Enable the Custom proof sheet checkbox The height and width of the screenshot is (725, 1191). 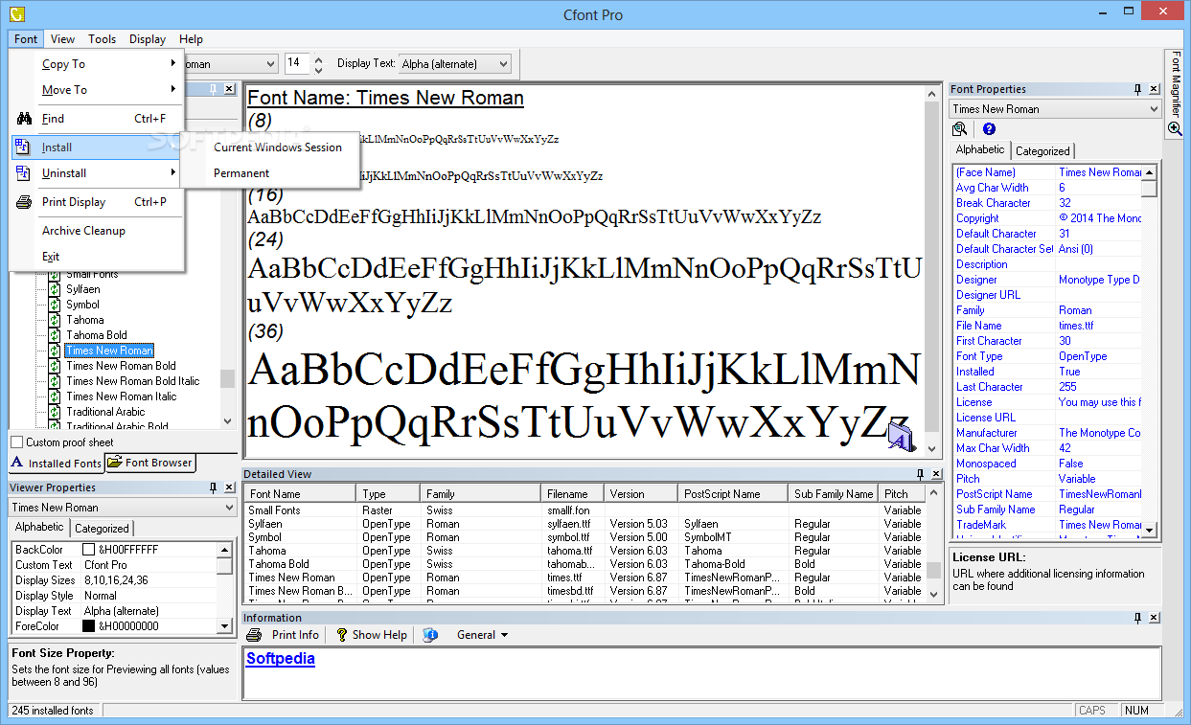point(16,442)
